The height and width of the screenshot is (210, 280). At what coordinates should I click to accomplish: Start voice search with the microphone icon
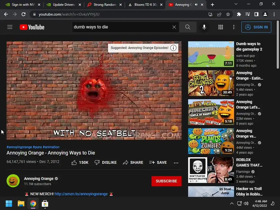(x=204, y=27)
